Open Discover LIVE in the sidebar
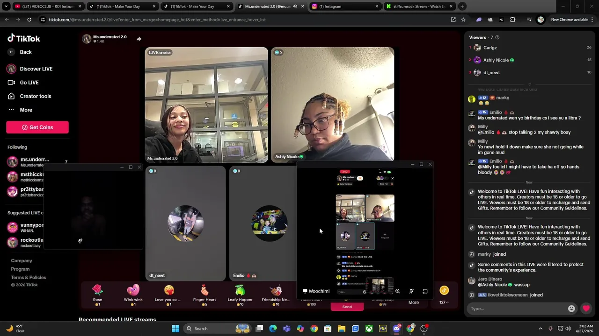Image resolution: width=599 pixels, height=336 pixels. 30,69
